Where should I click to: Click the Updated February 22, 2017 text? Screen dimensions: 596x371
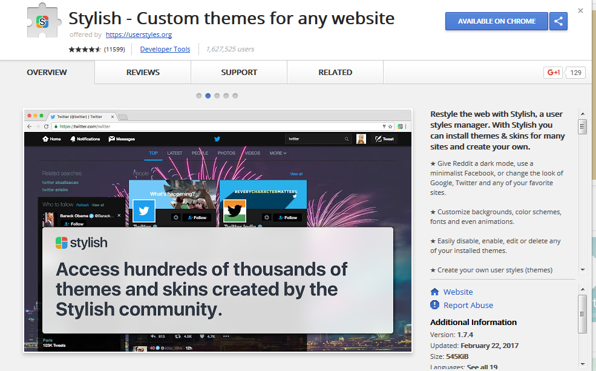[474, 346]
